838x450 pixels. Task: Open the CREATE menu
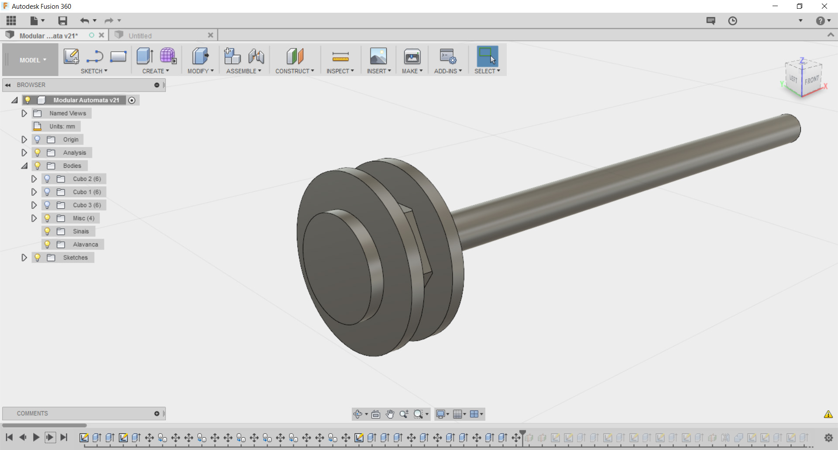(x=155, y=71)
